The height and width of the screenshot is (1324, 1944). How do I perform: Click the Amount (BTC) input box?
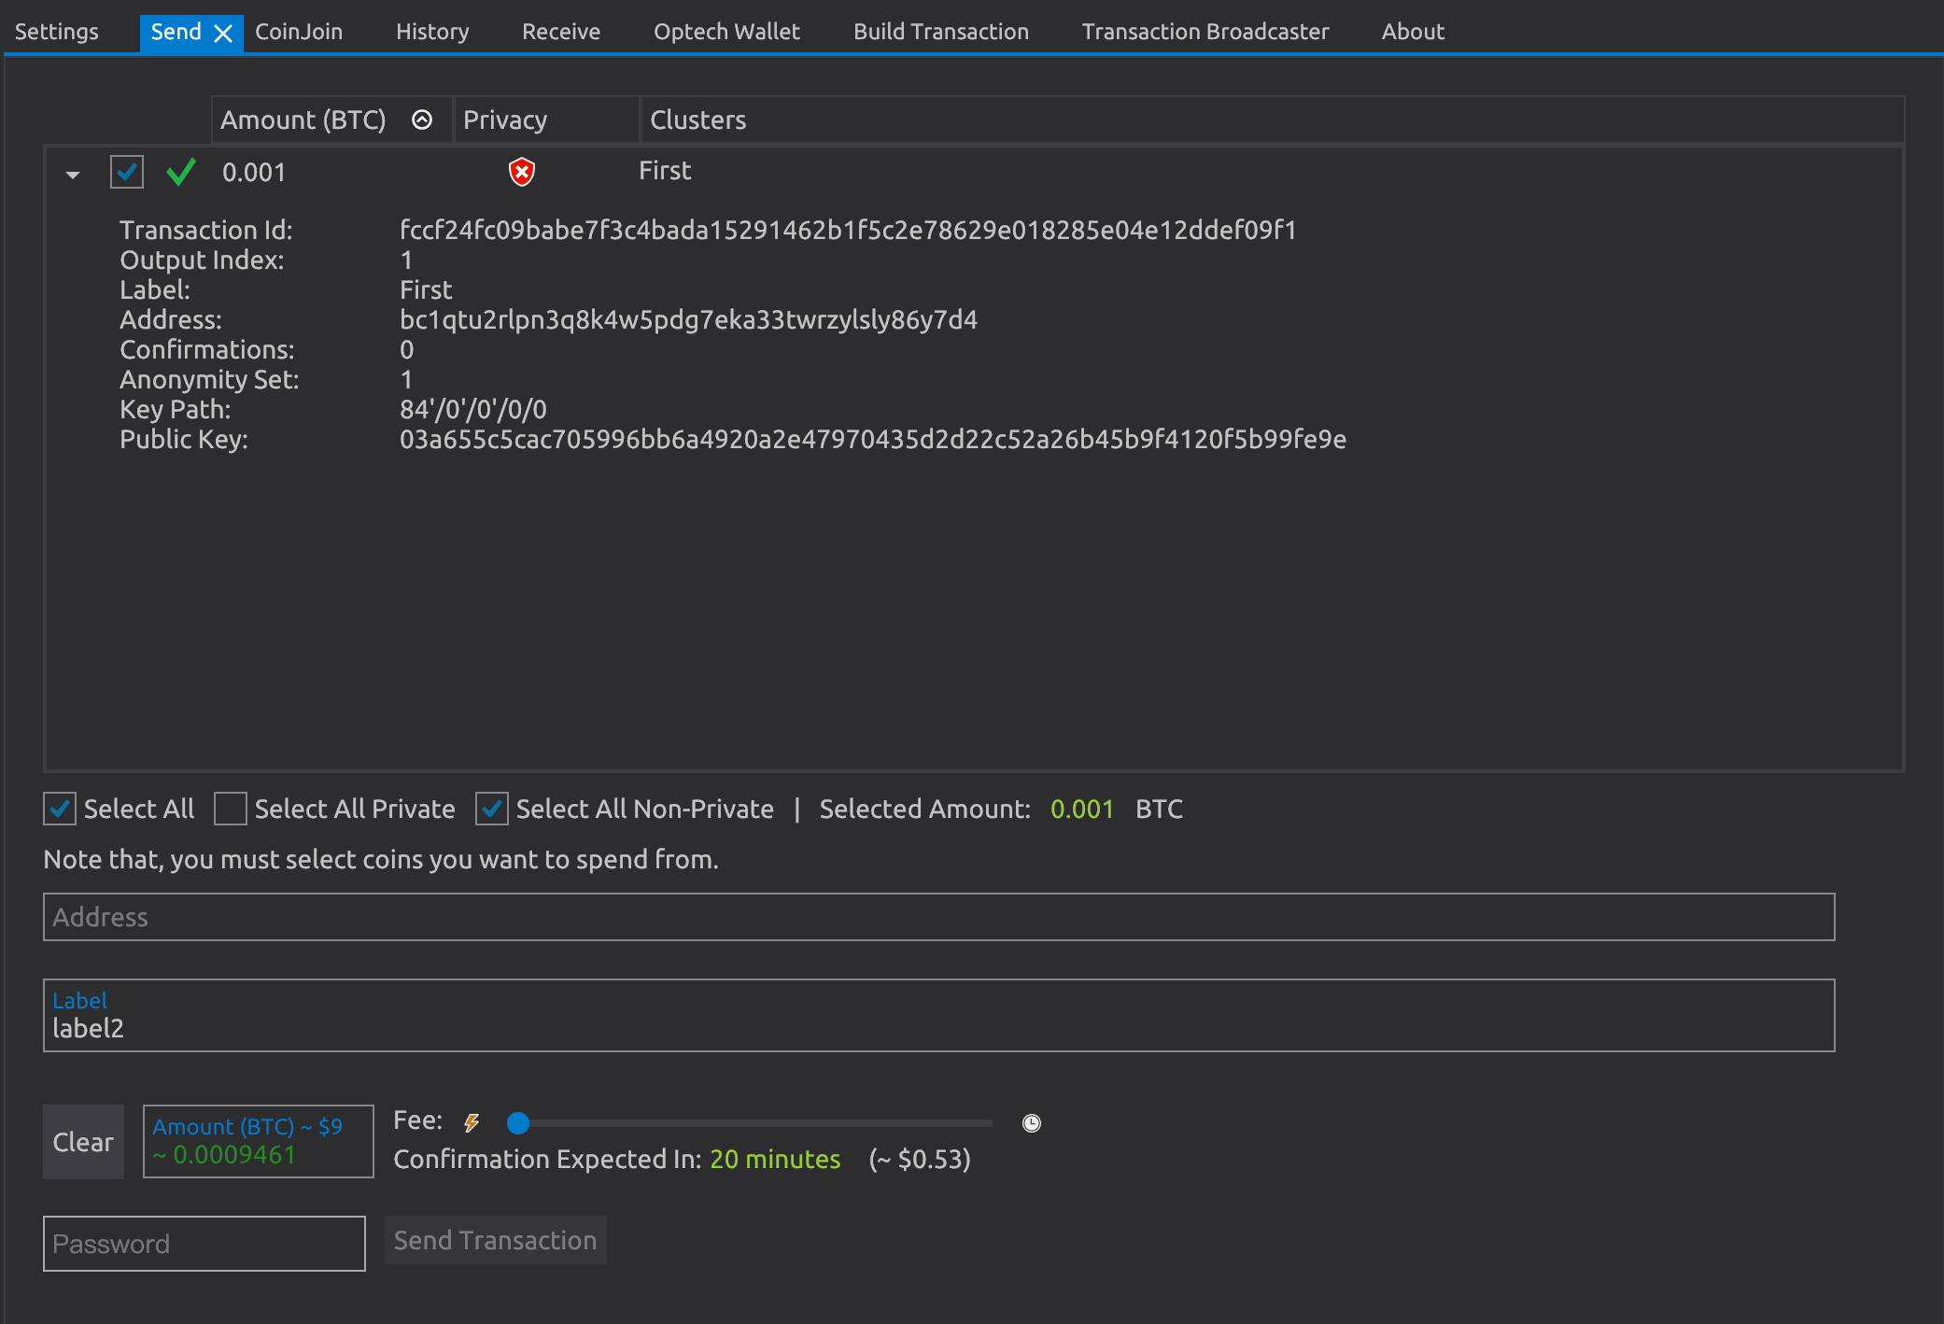(x=259, y=1142)
